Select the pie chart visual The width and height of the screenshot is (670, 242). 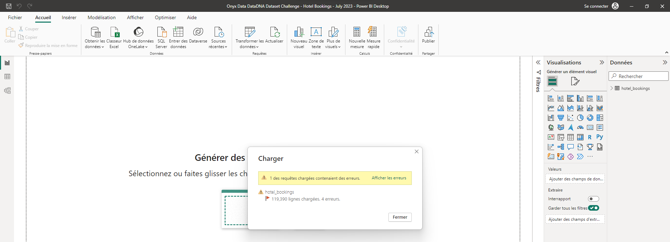(x=580, y=118)
